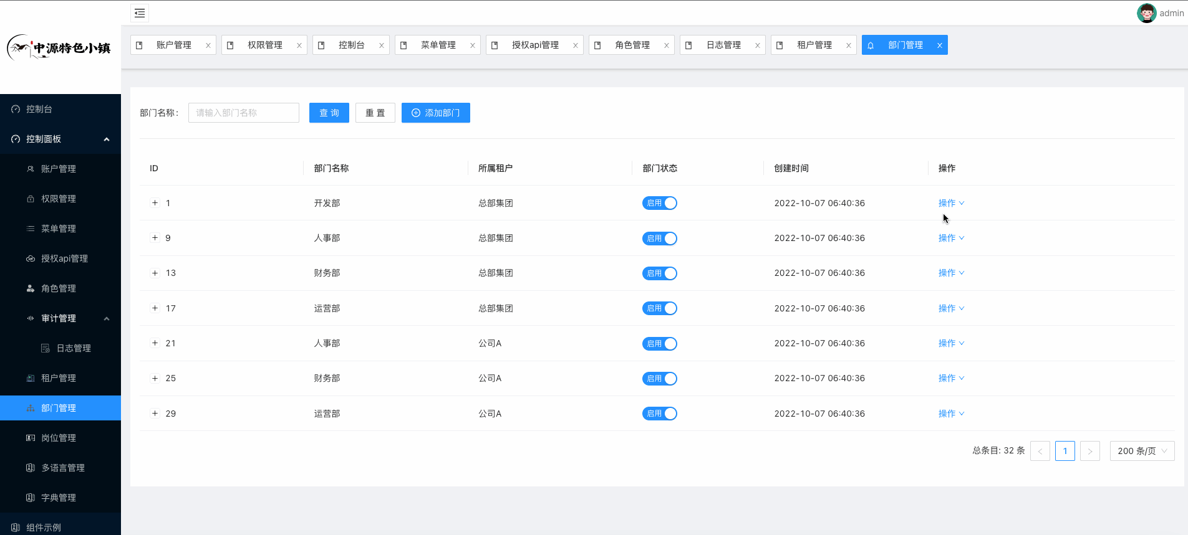Switch to the 菜单管理 tab
The width and height of the screenshot is (1188, 535).
click(438, 45)
